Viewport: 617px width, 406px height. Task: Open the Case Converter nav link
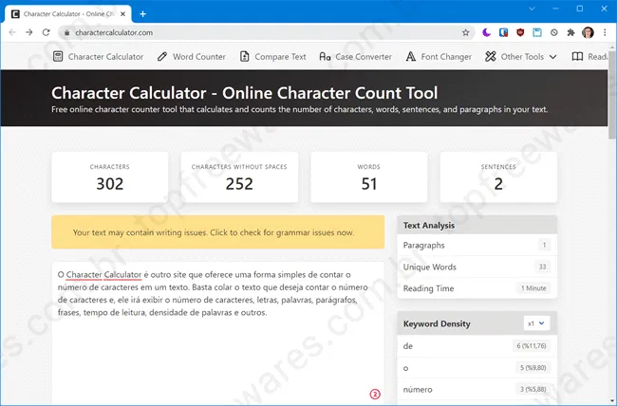click(364, 57)
